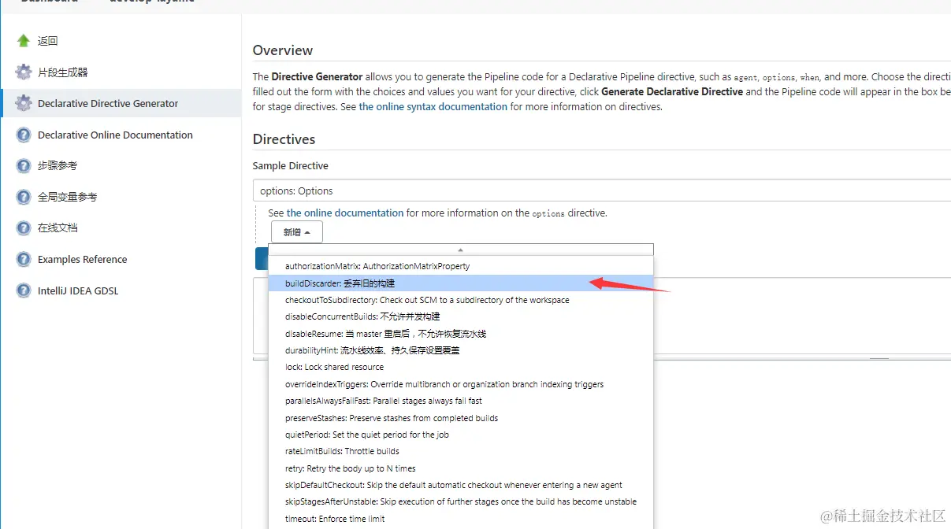This screenshot has width=951, height=529.
Task: Open the 全局变量参考 sidebar link
Action: pyautogui.click(x=67, y=197)
